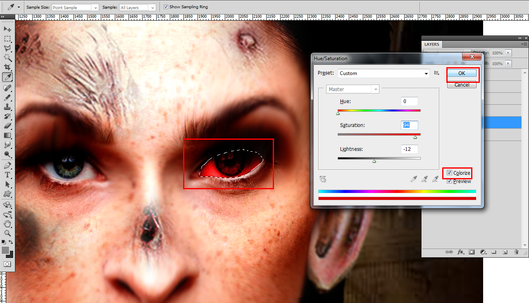Screen dimensions: 529x303
Task: Toggle the Preview checkbox
Action: [449, 181]
